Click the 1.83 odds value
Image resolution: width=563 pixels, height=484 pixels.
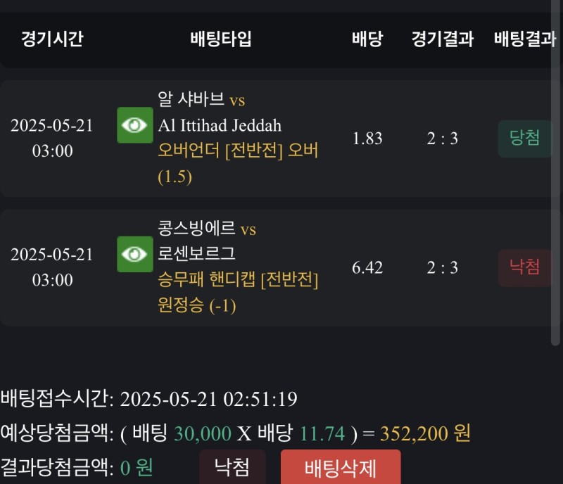pos(367,139)
